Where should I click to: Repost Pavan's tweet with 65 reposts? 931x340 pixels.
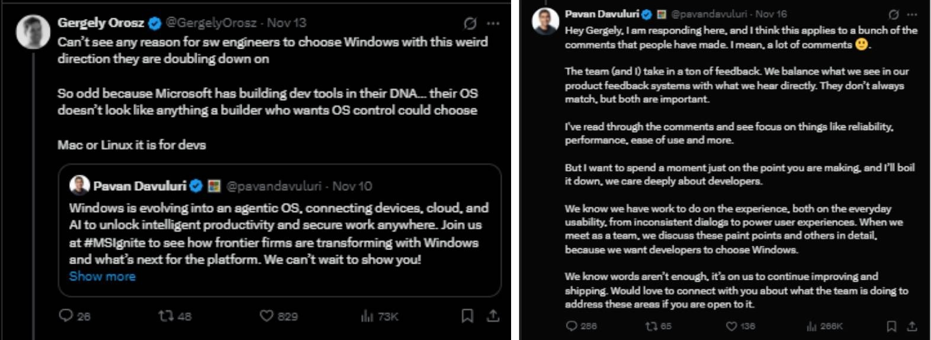tap(651, 326)
